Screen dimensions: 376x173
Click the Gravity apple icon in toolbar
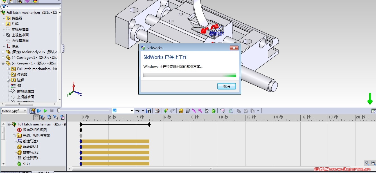point(213,111)
